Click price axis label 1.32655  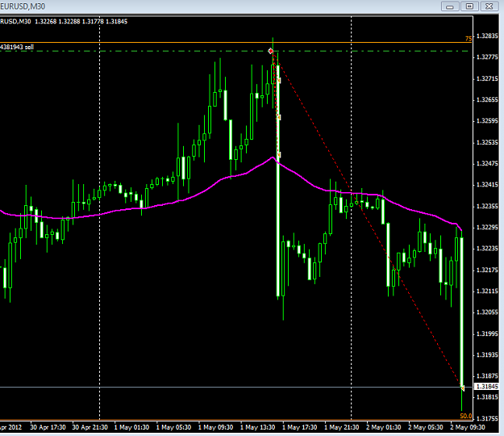point(487,100)
